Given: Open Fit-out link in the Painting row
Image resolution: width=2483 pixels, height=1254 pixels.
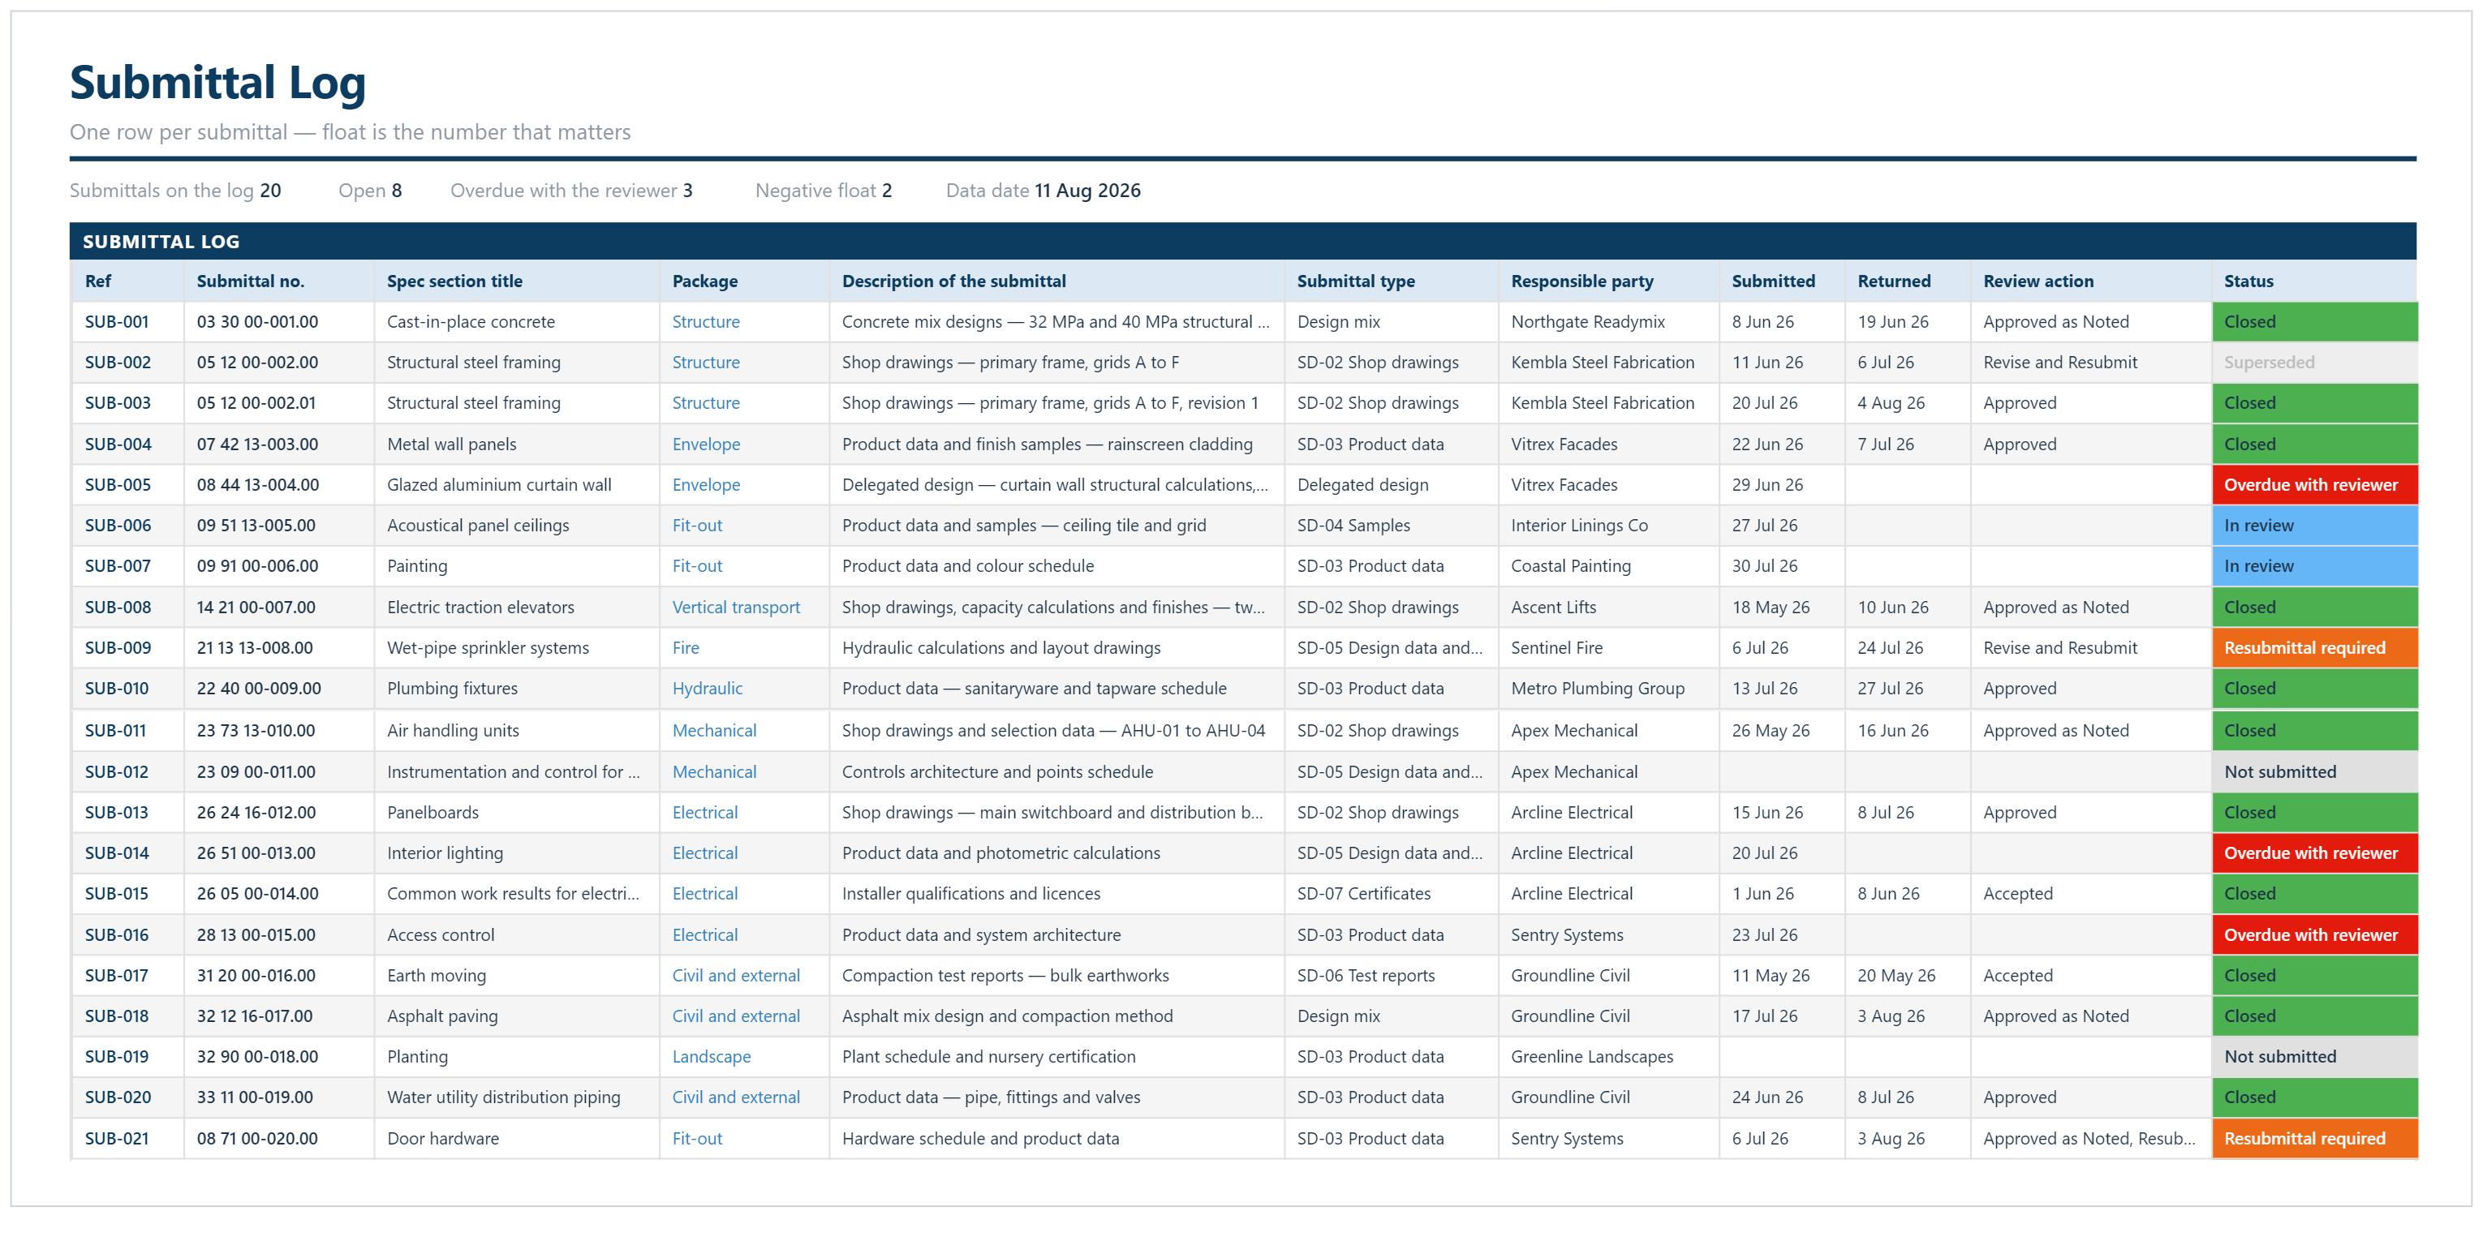Looking at the screenshot, I should [697, 566].
